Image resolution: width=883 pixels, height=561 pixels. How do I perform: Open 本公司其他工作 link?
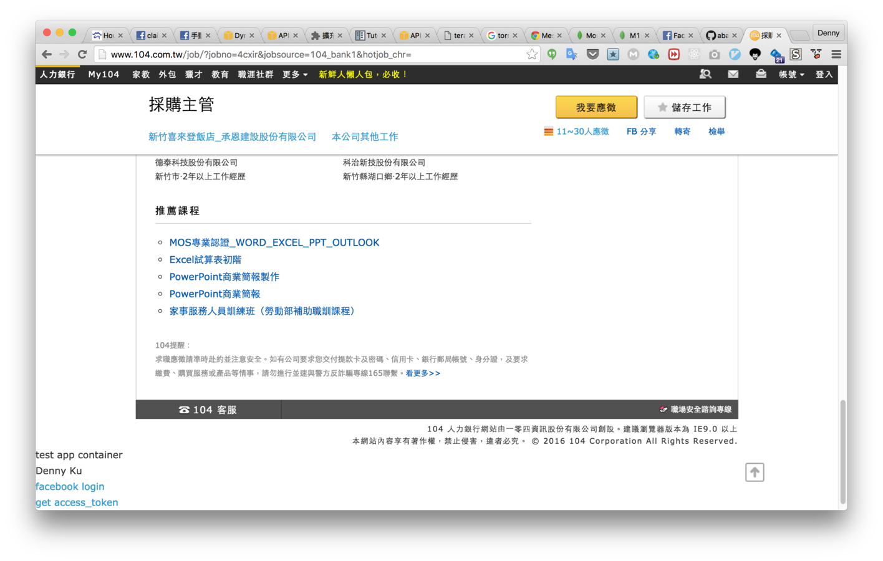(365, 137)
